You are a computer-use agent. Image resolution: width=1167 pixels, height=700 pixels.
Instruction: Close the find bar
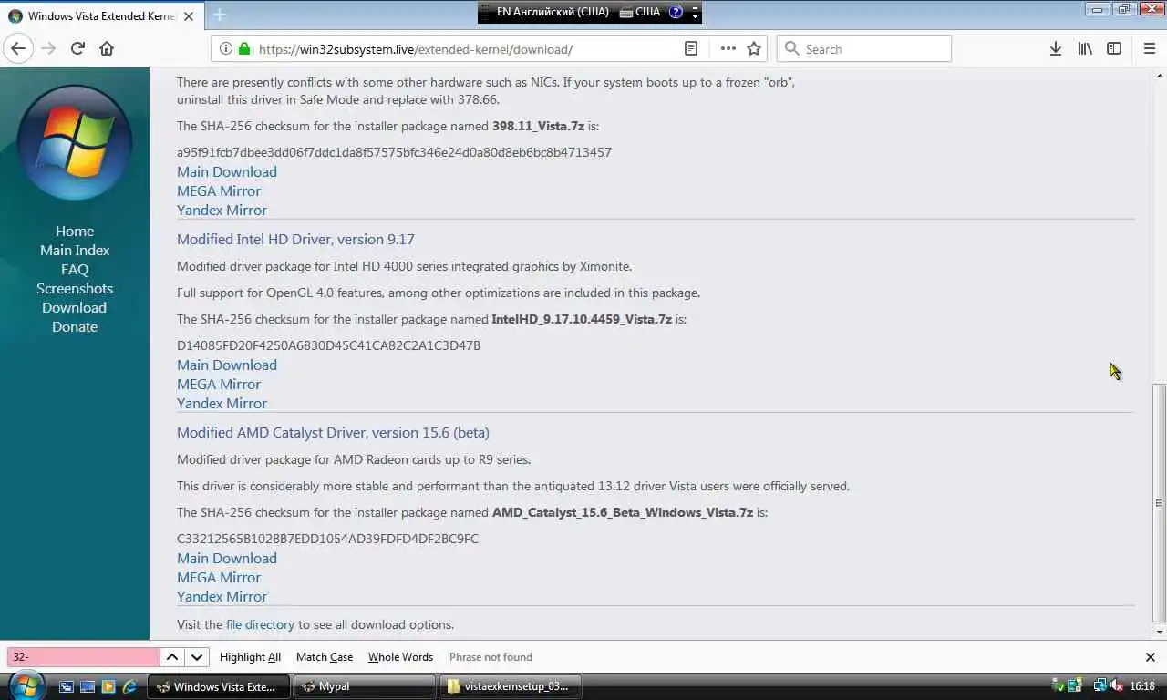pyautogui.click(x=1150, y=657)
